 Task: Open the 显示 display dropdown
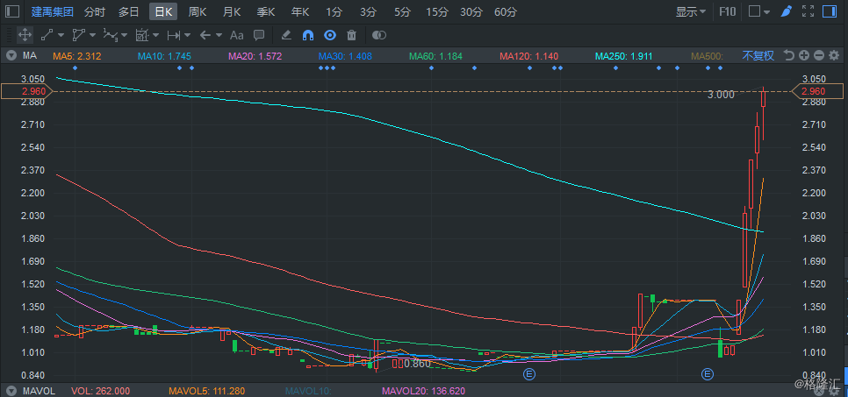[692, 11]
